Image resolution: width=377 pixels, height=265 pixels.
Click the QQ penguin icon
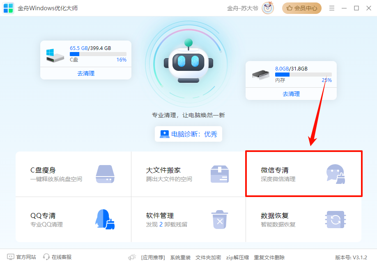pyautogui.click(x=105, y=219)
